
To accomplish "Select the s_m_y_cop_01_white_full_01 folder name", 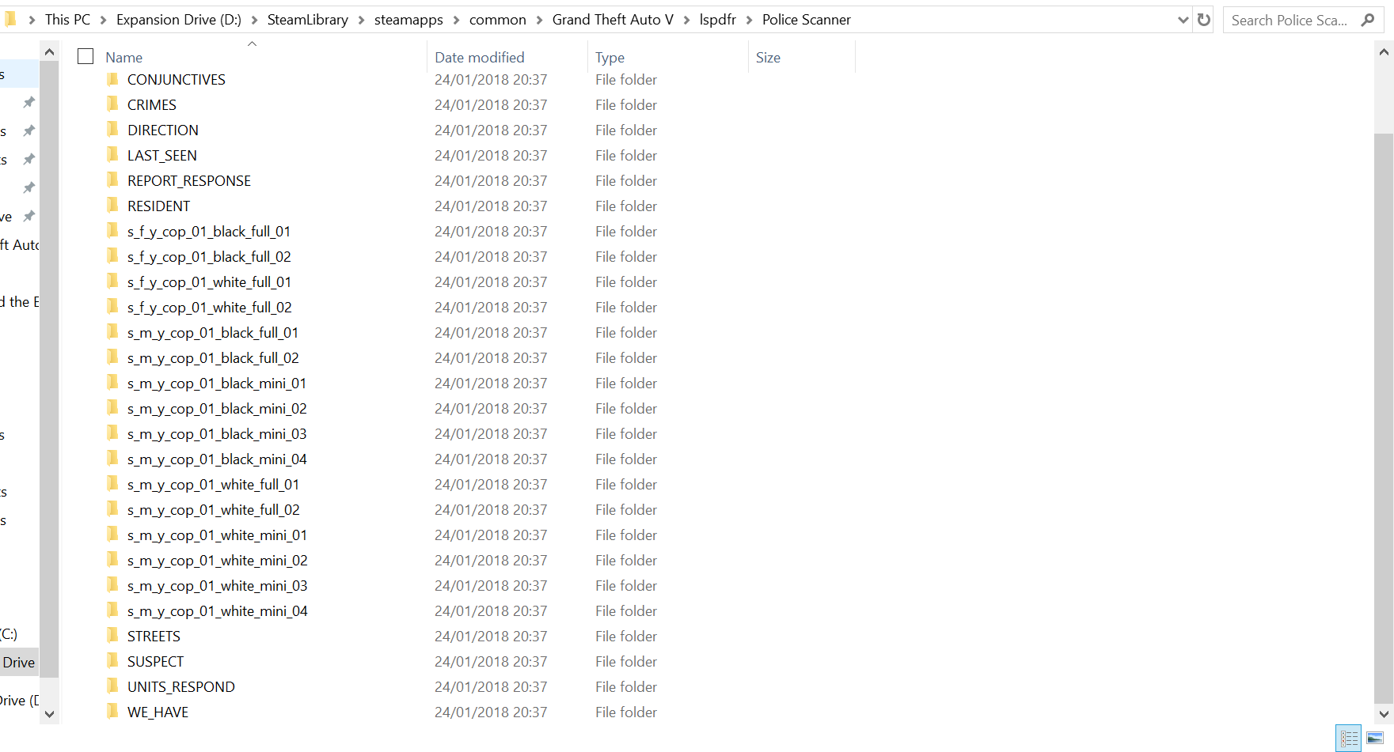I will point(213,484).
